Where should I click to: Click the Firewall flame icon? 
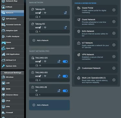point(3,113)
